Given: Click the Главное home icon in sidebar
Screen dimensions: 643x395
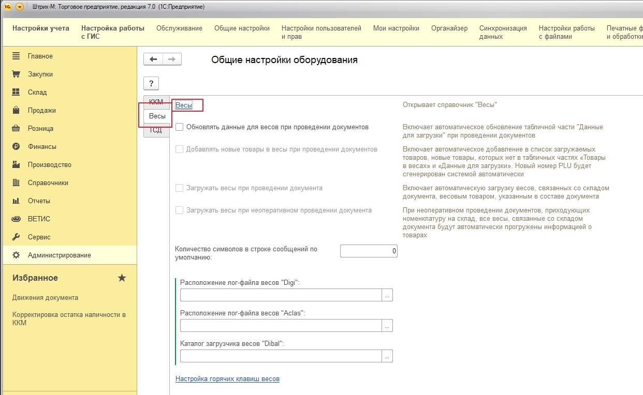Looking at the screenshot, I should [x=16, y=56].
